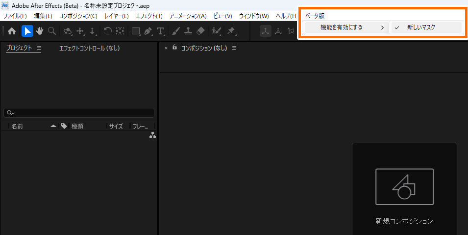Open the コンポジション panel hamburger menu
The image size is (468, 235).
click(x=234, y=48)
